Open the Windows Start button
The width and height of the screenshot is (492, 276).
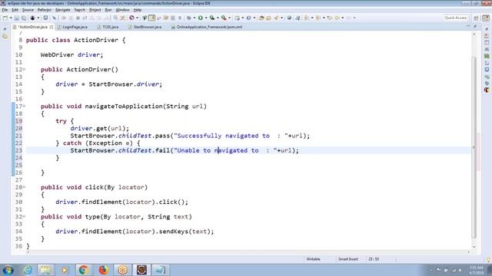pyautogui.click(x=8, y=270)
